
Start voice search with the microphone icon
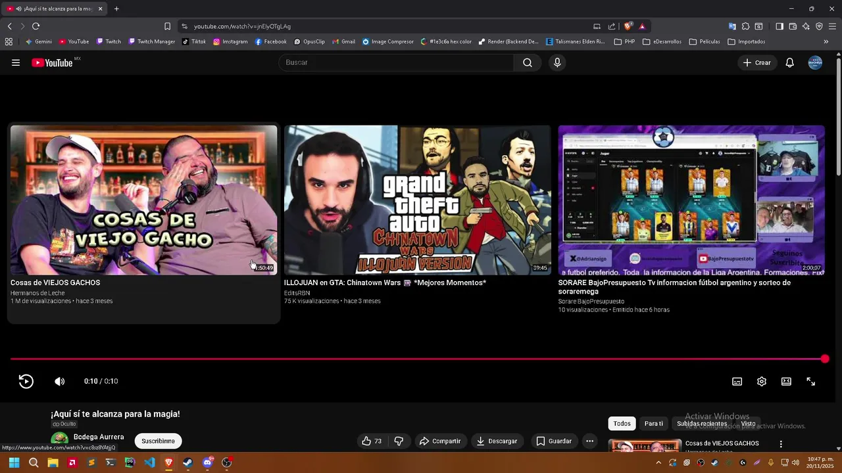[x=557, y=62]
